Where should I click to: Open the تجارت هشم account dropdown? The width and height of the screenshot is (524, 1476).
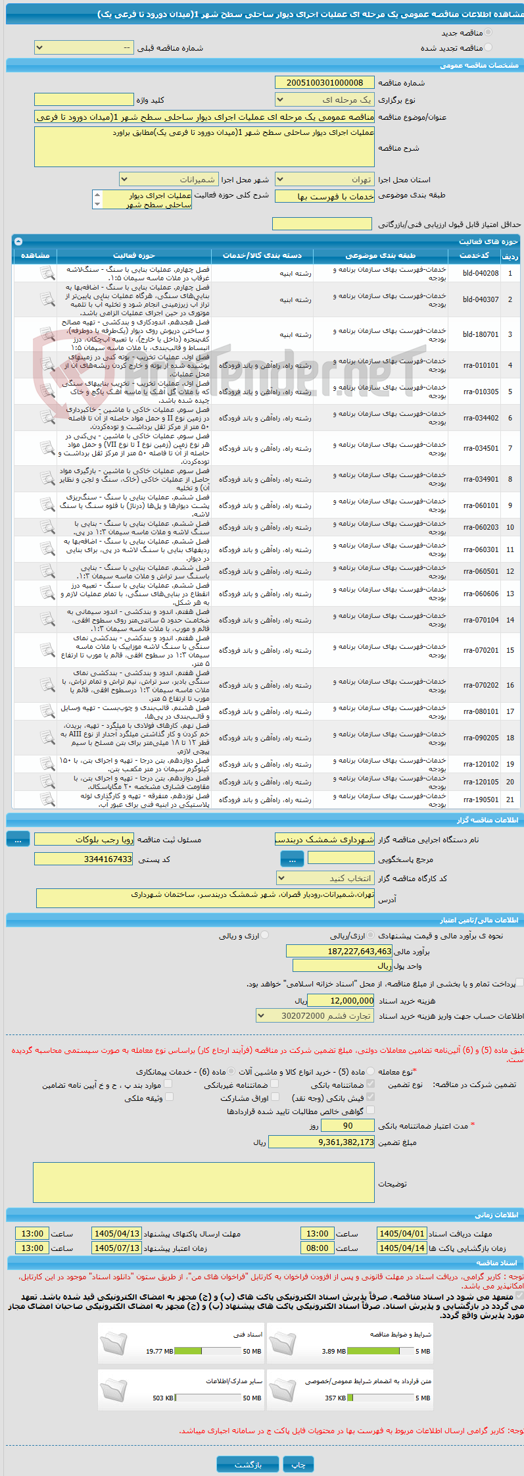point(315,1016)
